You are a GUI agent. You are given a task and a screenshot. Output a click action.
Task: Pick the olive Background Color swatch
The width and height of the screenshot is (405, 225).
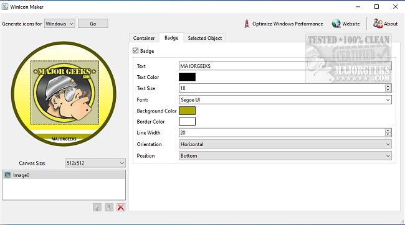coord(188,111)
